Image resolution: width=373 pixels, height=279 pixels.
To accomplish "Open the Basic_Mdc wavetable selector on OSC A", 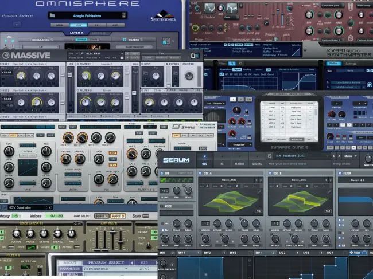I will 227,180.
